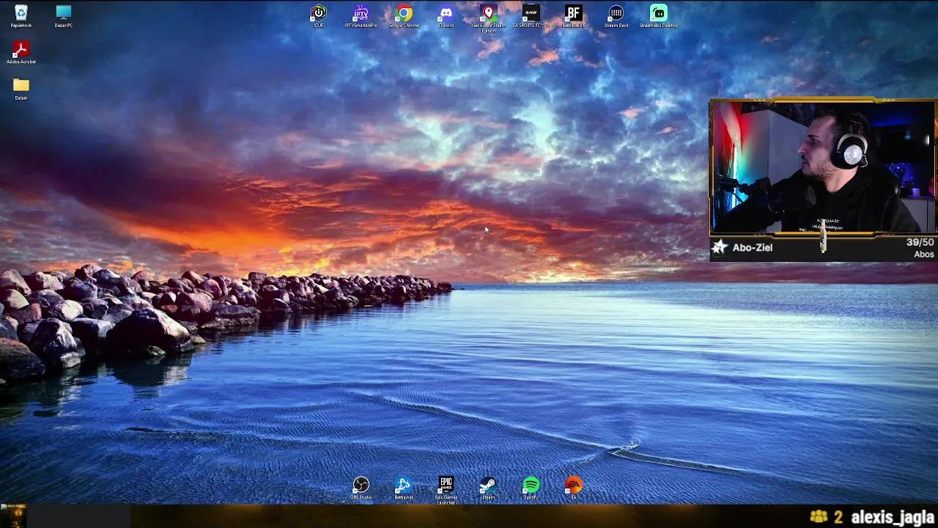Launch Discord
This screenshot has width=938, height=528.
(x=446, y=15)
